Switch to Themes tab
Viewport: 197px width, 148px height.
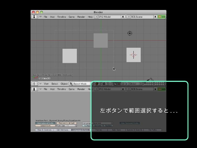coord(98,130)
